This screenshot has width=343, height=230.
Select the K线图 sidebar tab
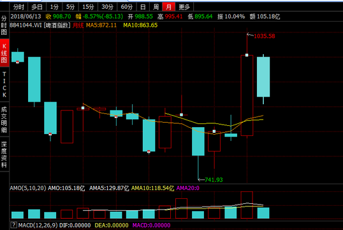coord(4,53)
